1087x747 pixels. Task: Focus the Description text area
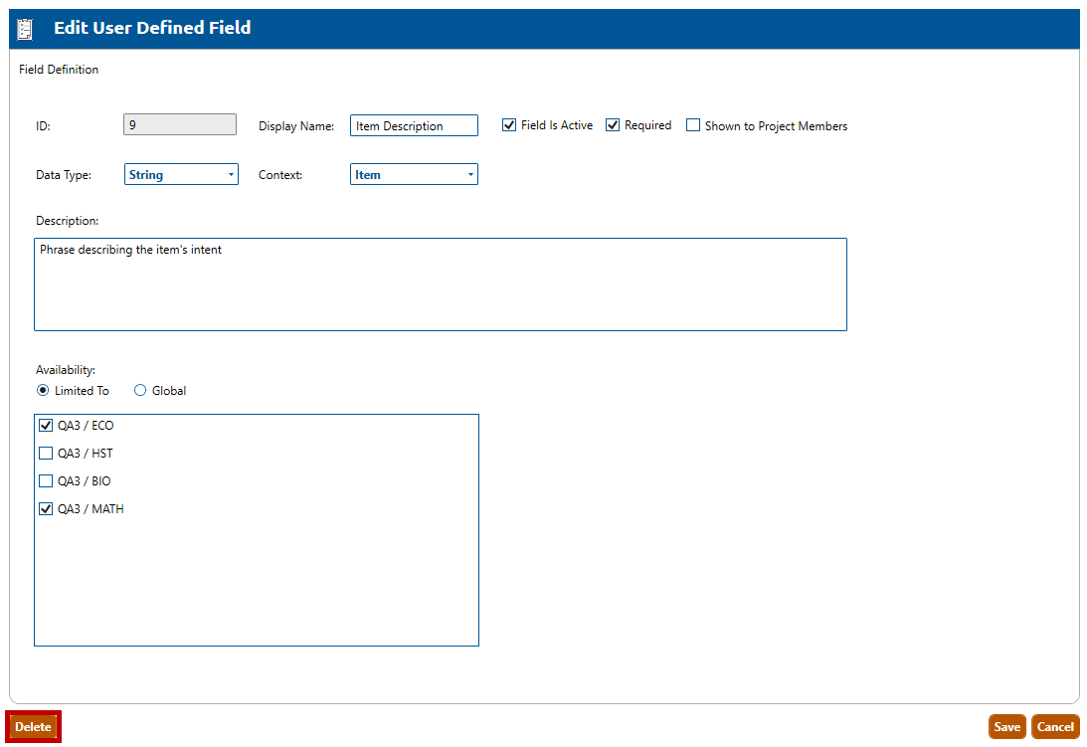click(x=440, y=284)
